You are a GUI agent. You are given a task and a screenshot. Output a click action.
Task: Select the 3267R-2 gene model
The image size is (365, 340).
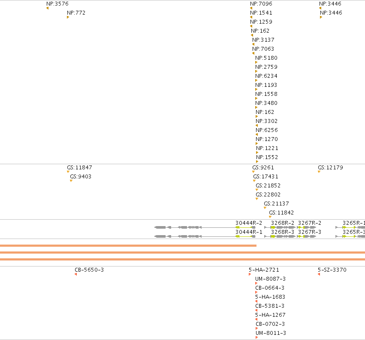tap(307, 227)
